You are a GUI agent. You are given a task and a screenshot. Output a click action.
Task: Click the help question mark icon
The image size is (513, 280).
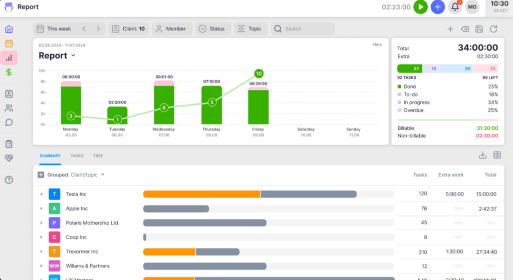(x=9, y=179)
